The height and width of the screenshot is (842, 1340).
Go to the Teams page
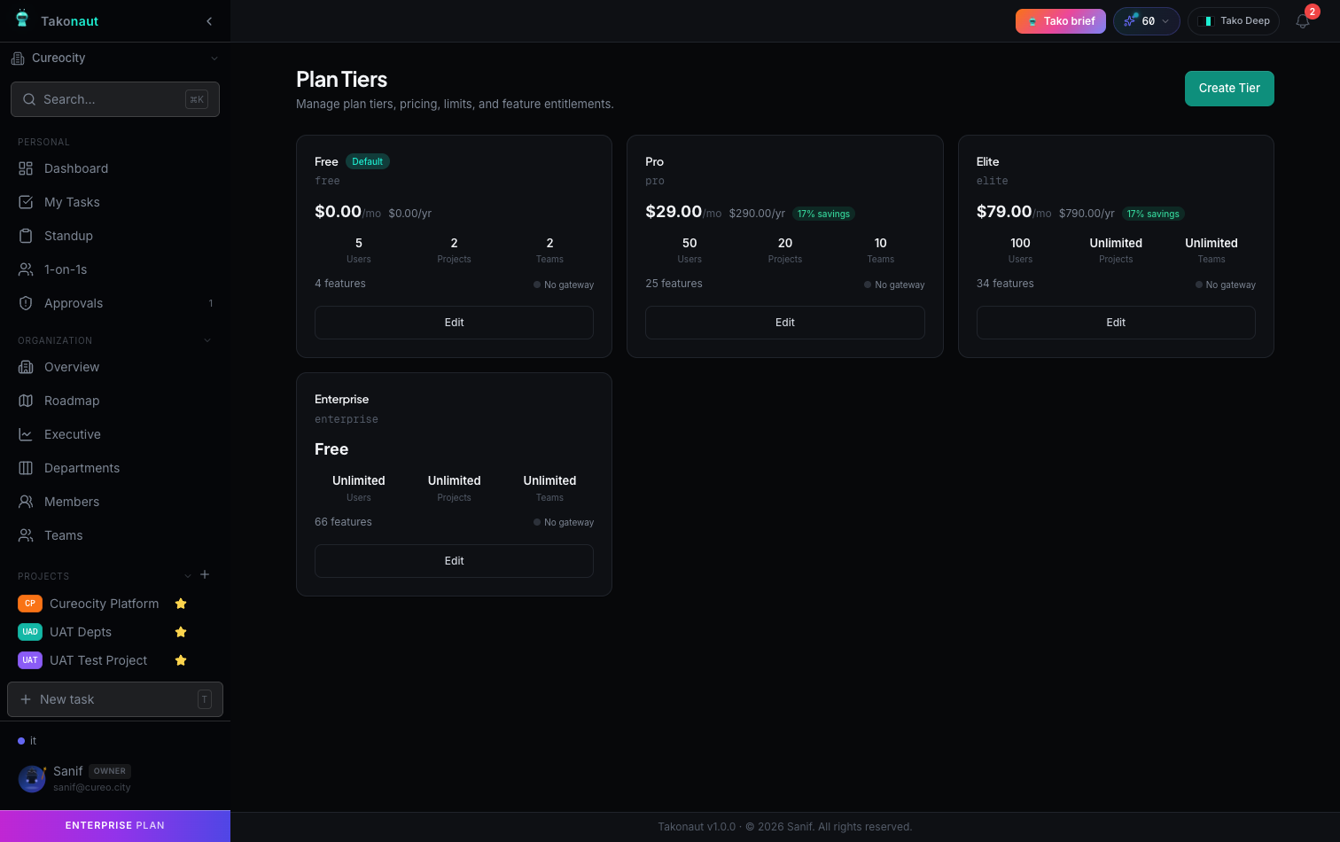[115, 535]
